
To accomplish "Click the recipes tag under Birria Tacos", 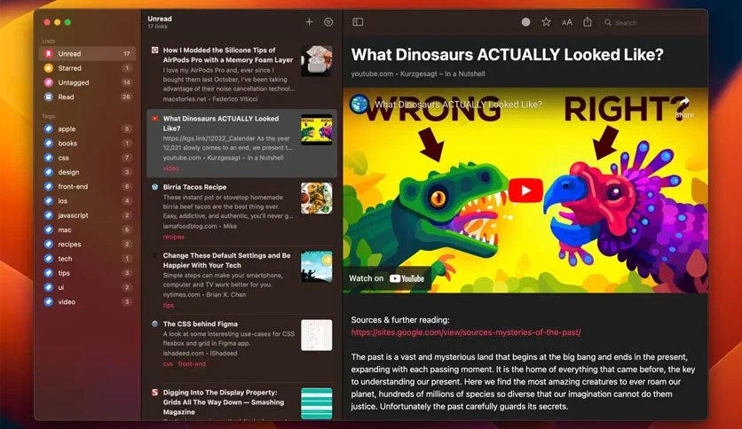I will coord(174,237).
